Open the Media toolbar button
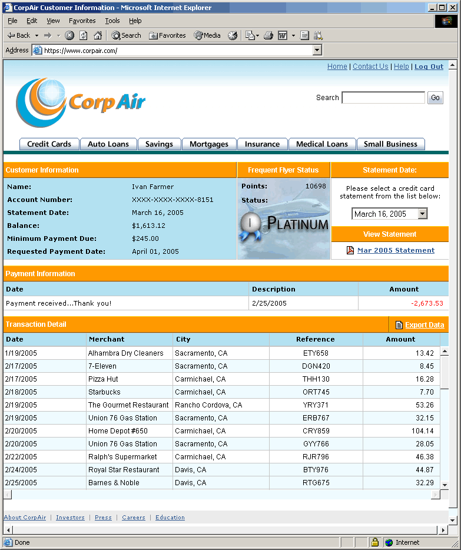This screenshot has height=550, width=461. [207, 35]
